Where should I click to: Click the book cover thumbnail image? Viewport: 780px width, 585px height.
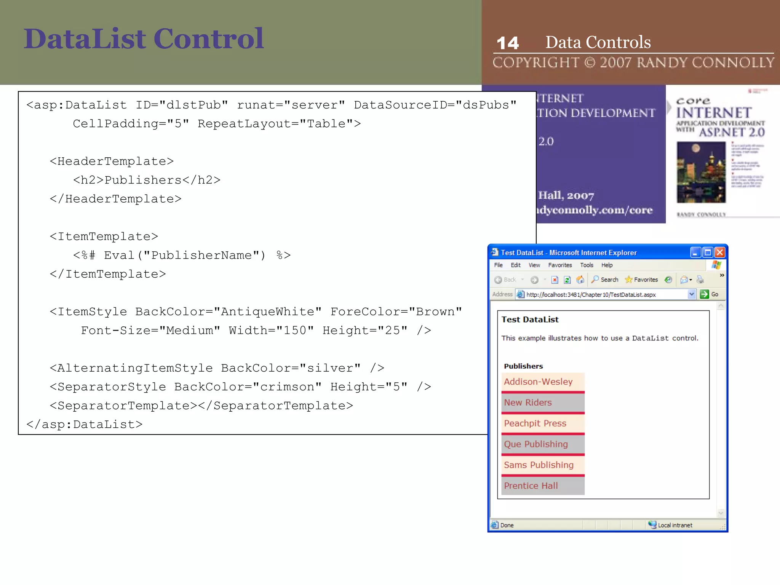(701, 172)
